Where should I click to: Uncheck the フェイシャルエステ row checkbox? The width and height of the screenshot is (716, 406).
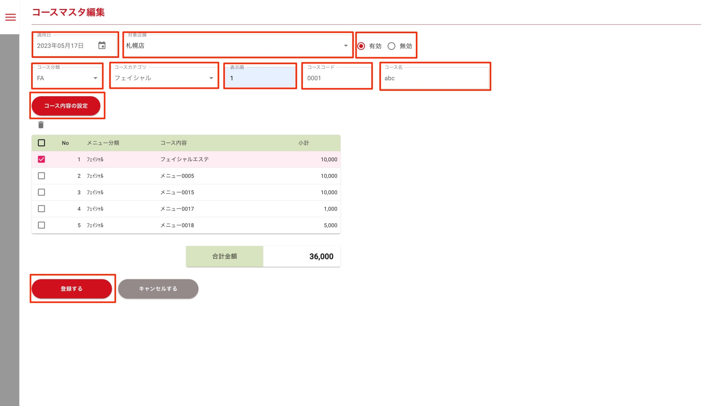click(x=41, y=159)
